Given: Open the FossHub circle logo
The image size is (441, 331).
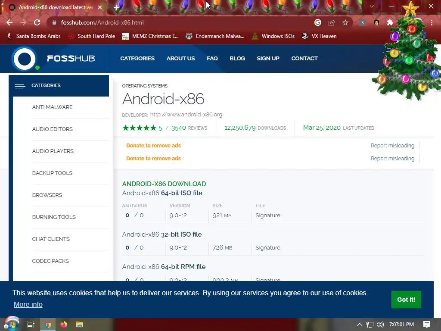Looking at the screenshot, I should point(25,59).
